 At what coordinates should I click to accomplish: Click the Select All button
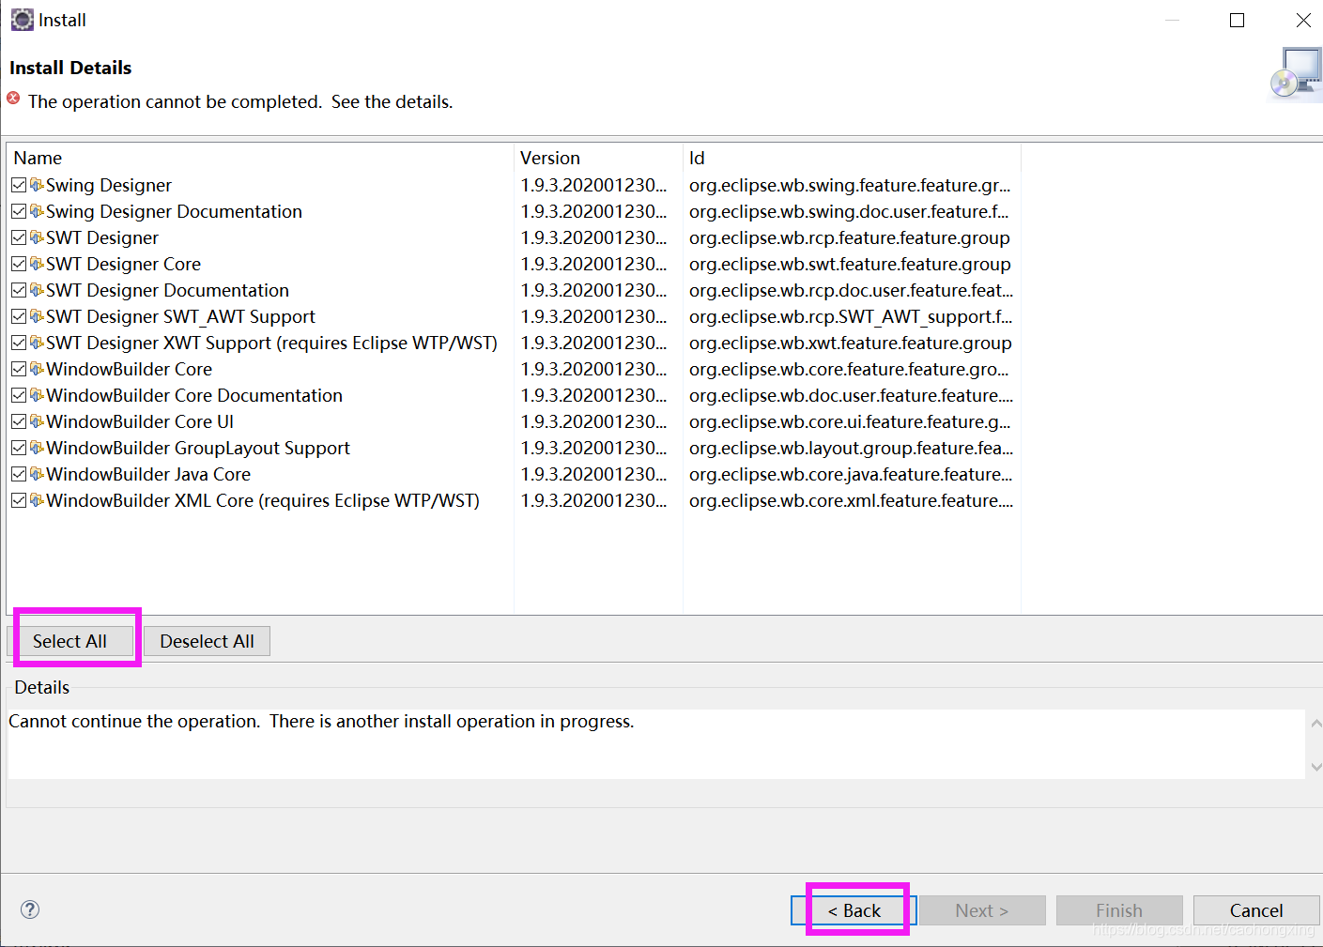click(70, 641)
